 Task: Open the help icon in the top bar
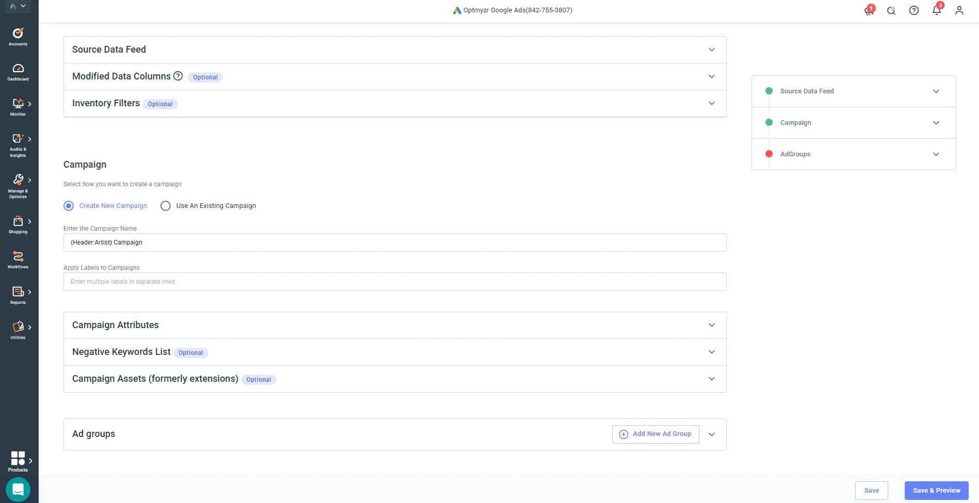tap(913, 10)
